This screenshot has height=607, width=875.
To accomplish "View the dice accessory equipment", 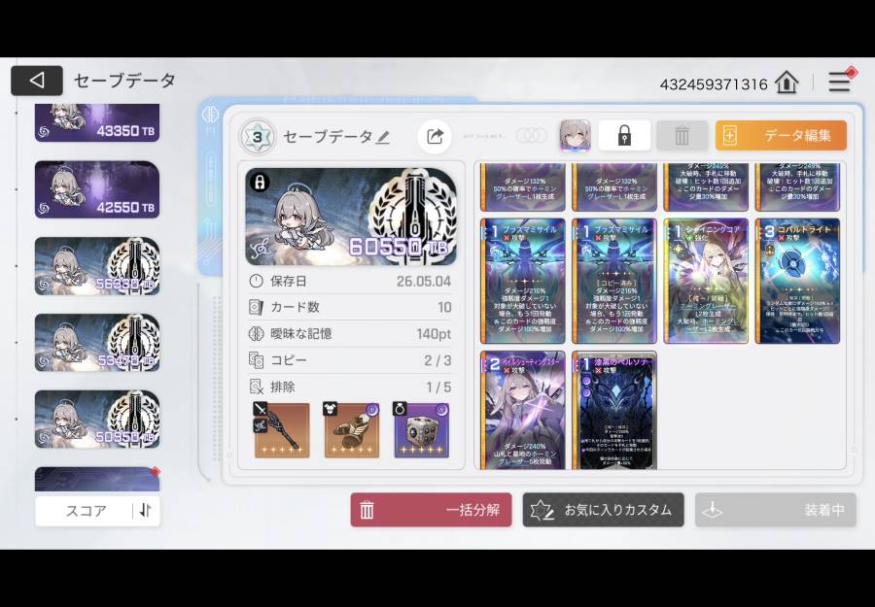I will (421, 429).
